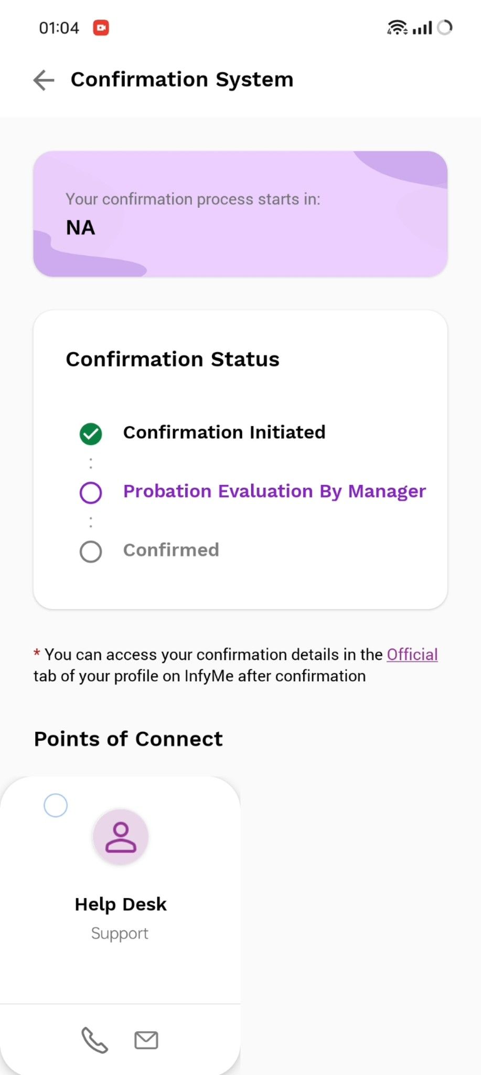481x1075 pixels.
Task: Tap the Wi-Fi signal icon in status bar
Action: pyautogui.click(x=397, y=27)
